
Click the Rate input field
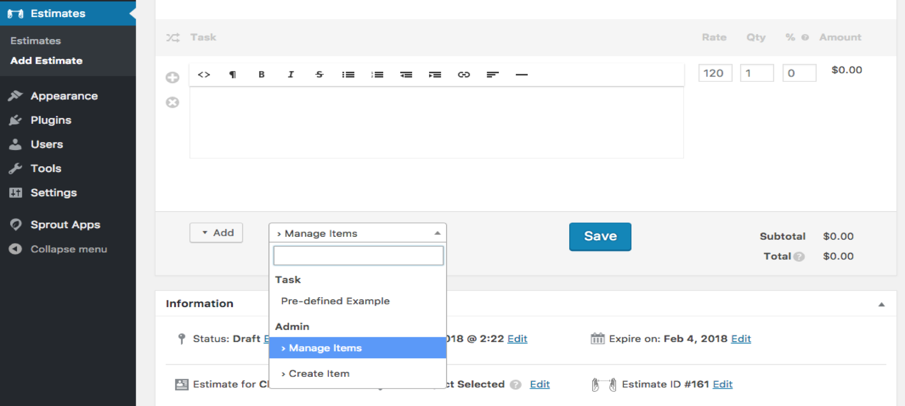[x=715, y=73]
